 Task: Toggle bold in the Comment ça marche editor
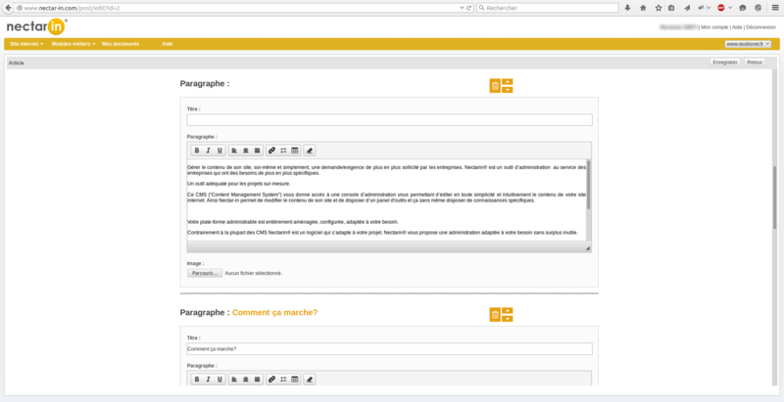tap(197, 380)
